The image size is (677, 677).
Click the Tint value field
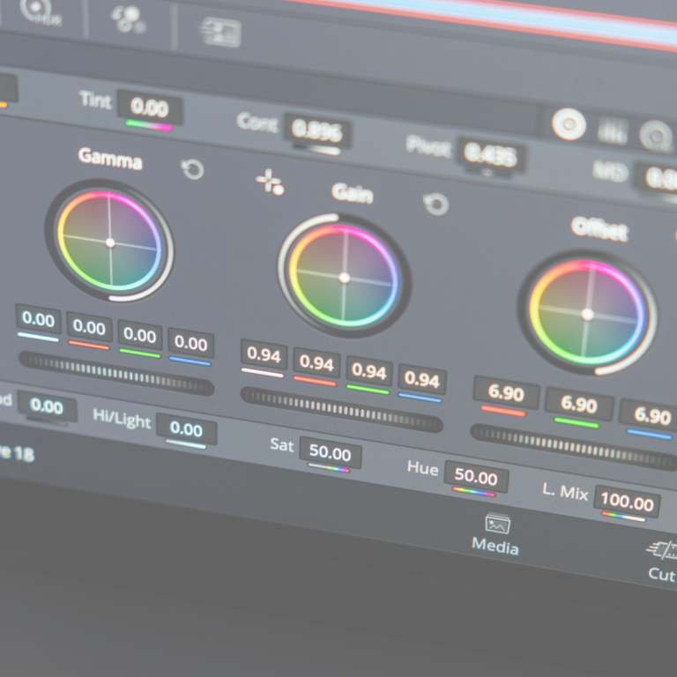tap(150, 108)
